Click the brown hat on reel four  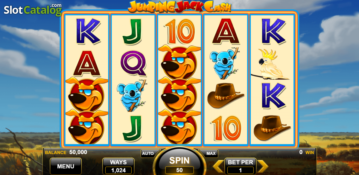click(226, 96)
